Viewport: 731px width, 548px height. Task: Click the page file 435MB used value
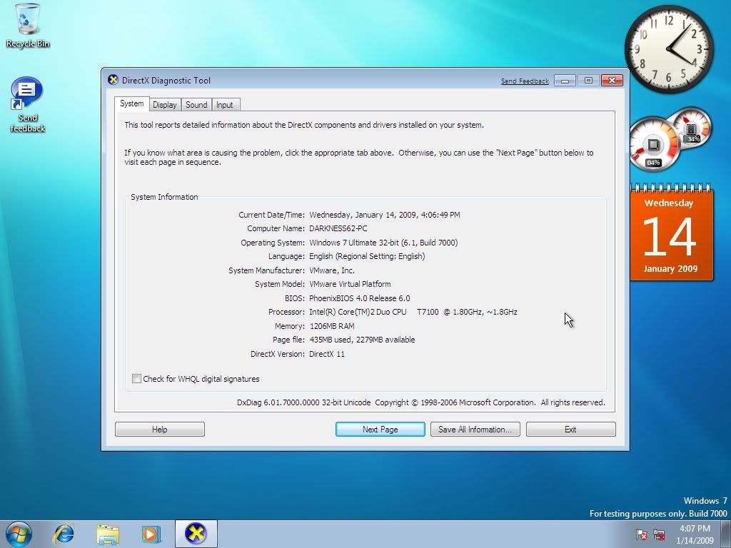362,340
